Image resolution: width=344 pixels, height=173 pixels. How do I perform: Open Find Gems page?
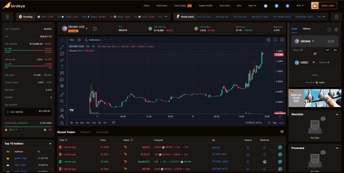click(x=162, y=6)
